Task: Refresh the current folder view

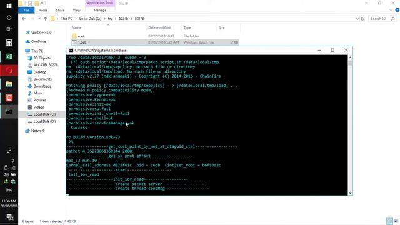Action: coord(362,19)
